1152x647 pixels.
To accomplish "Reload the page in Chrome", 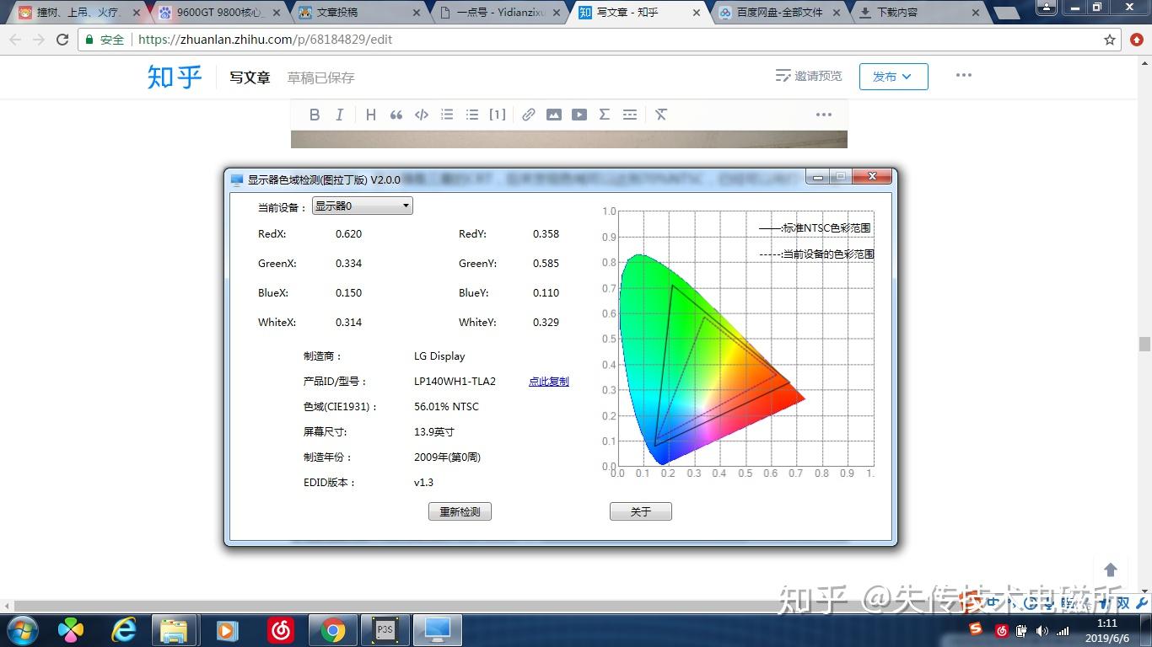I will pyautogui.click(x=62, y=40).
